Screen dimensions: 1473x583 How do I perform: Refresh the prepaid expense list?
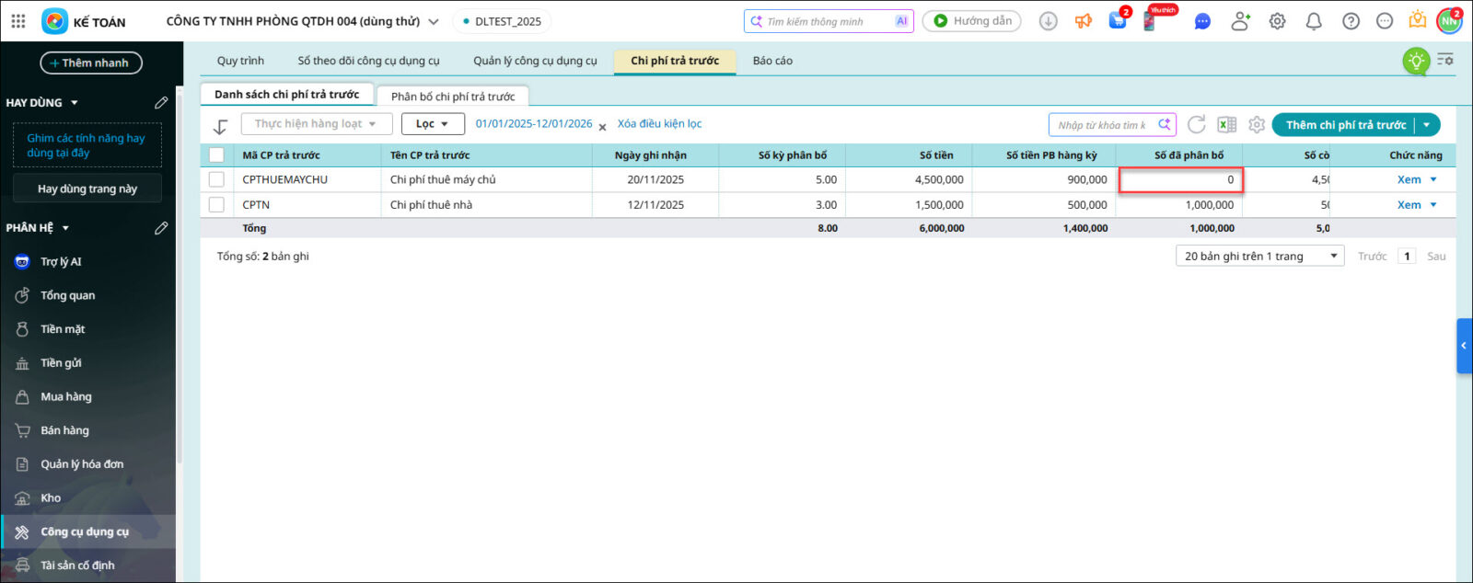click(1196, 125)
